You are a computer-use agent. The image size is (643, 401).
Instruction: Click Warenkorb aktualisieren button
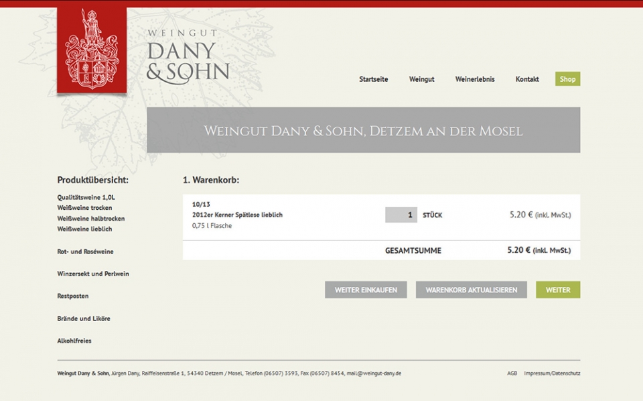click(471, 290)
